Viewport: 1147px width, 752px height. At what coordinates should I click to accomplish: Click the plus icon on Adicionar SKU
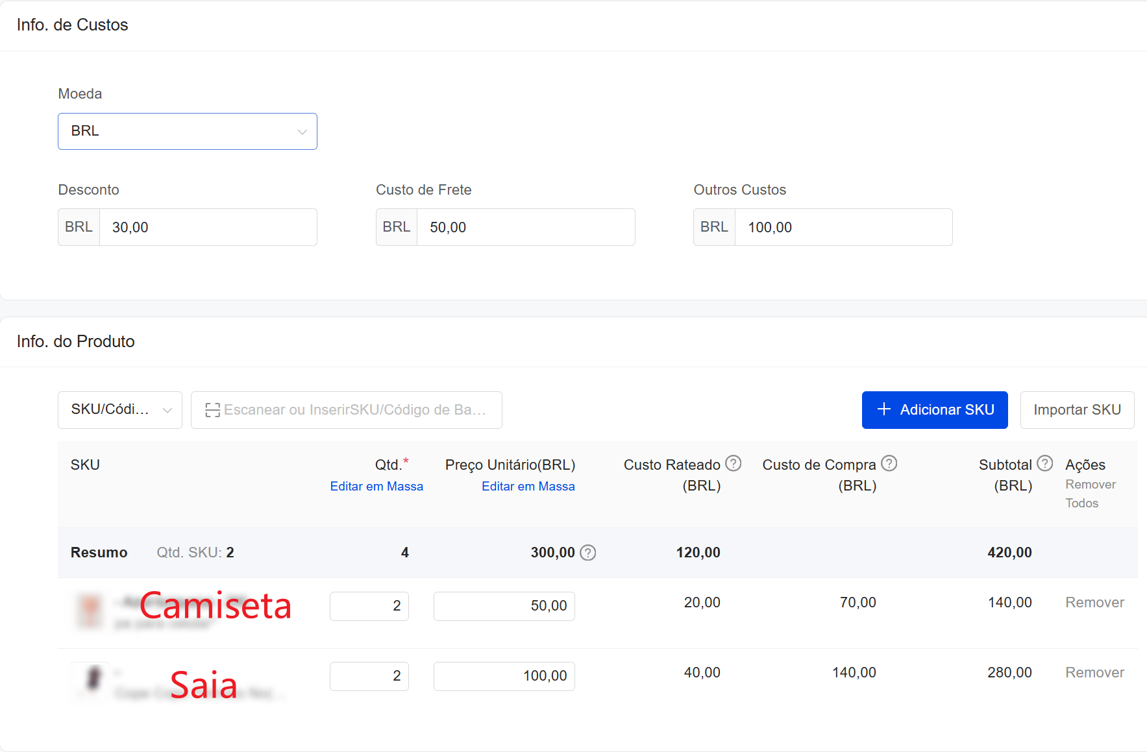click(x=883, y=409)
